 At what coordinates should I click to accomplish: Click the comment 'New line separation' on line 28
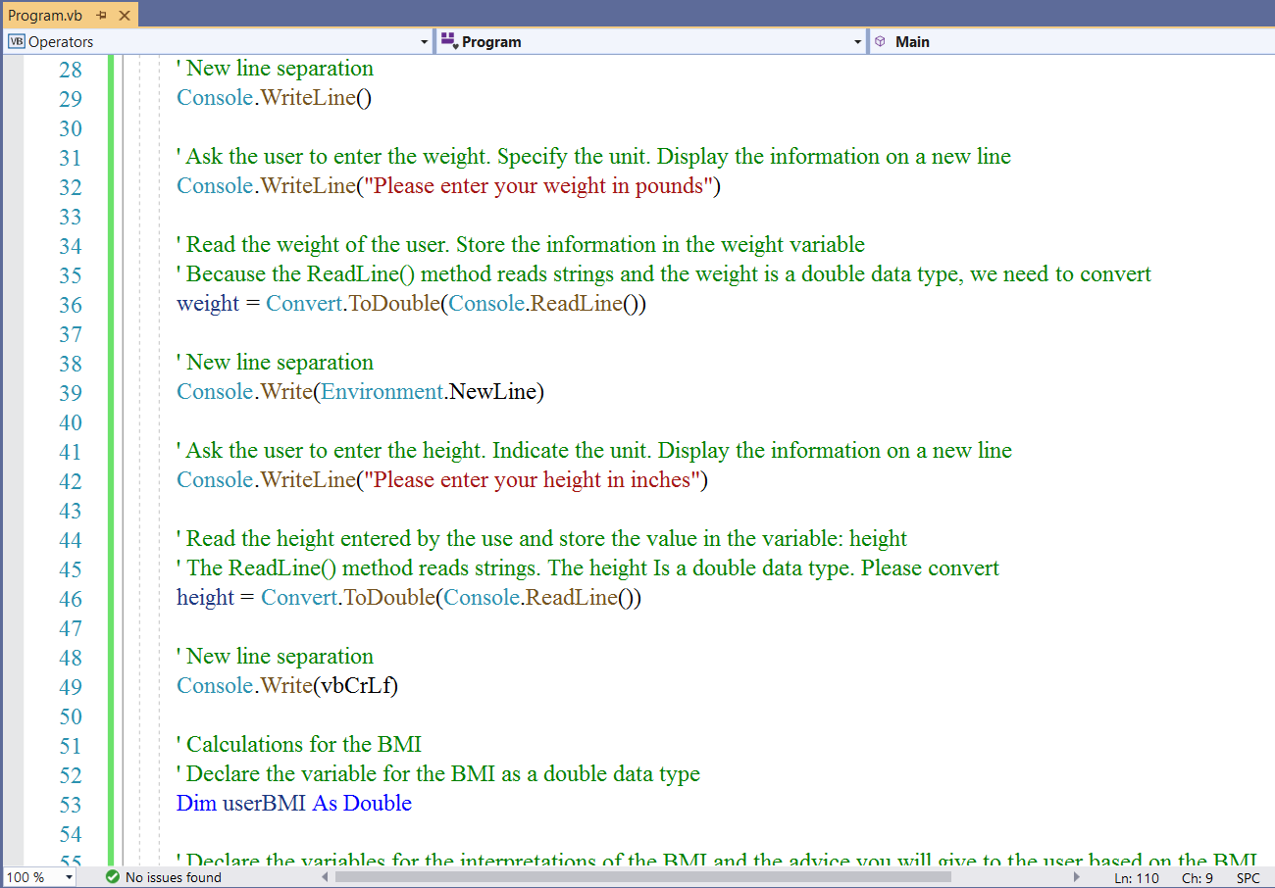[x=276, y=69]
